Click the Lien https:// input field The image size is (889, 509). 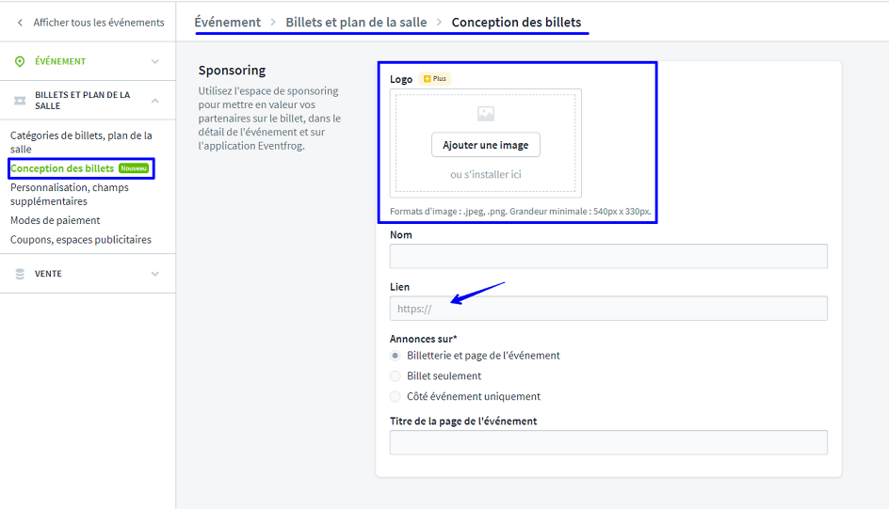pyautogui.click(x=608, y=309)
